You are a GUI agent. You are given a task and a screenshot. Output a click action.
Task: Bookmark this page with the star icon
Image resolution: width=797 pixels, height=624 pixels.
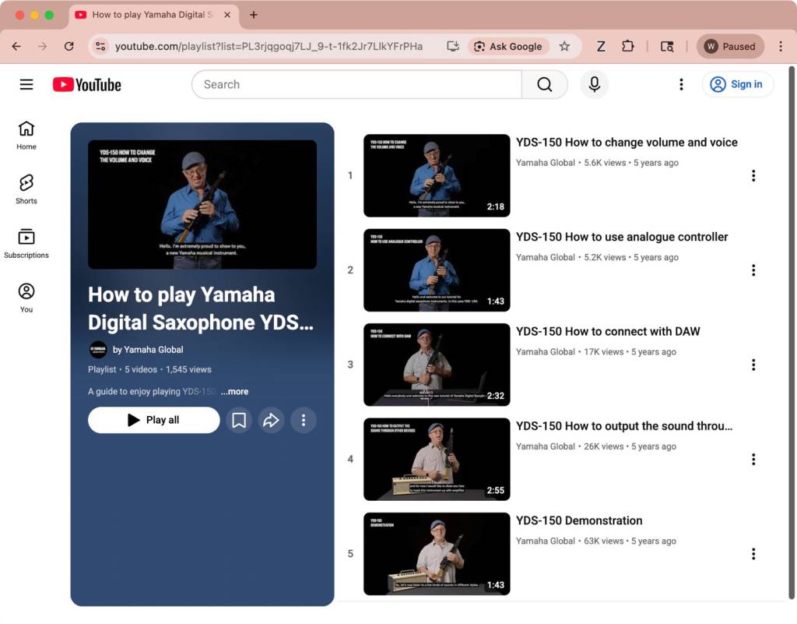(564, 46)
